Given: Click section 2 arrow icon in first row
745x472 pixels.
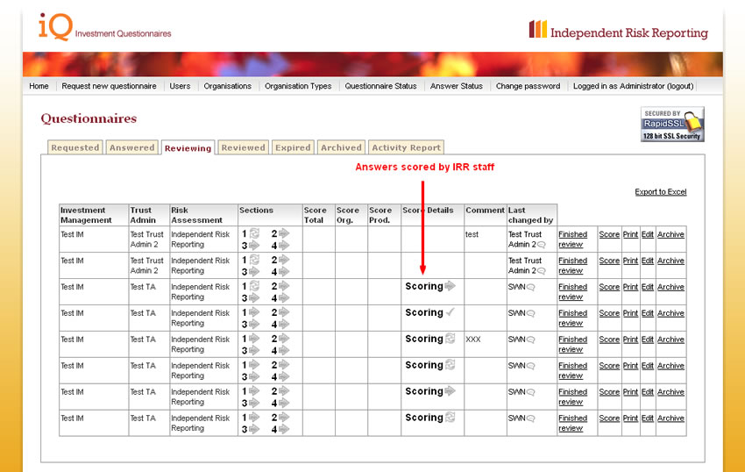Looking at the screenshot, I should click(284, 234).
